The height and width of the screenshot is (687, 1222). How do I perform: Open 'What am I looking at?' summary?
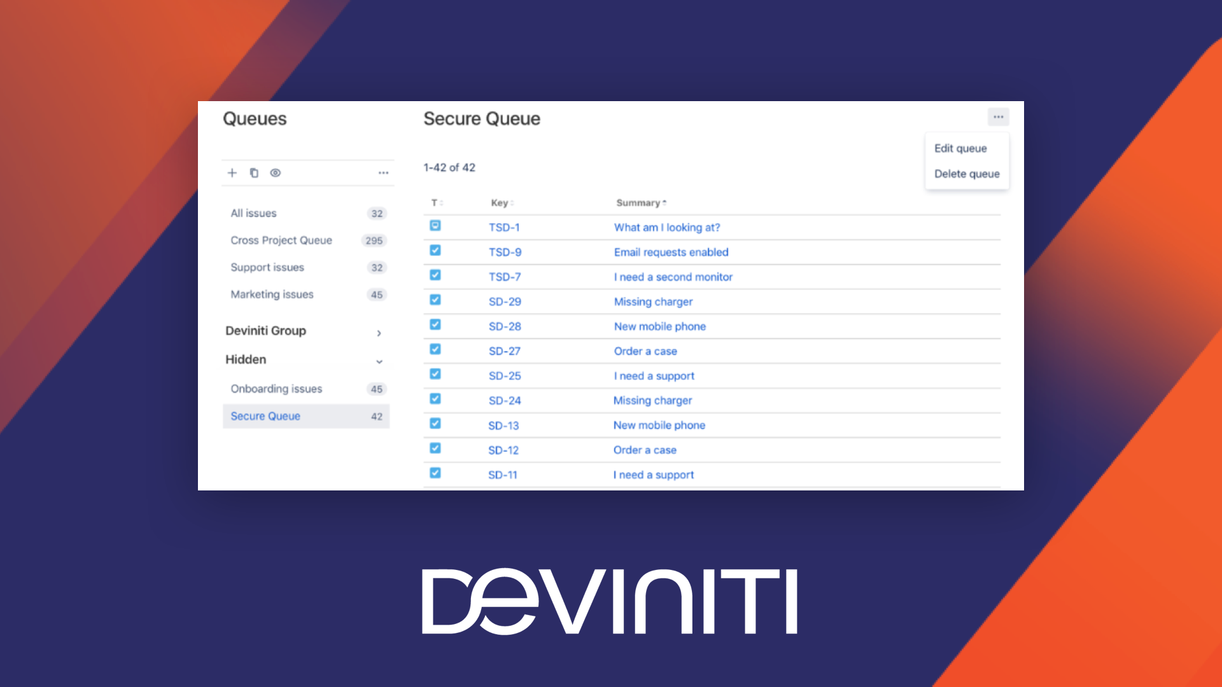click(667, 228)
